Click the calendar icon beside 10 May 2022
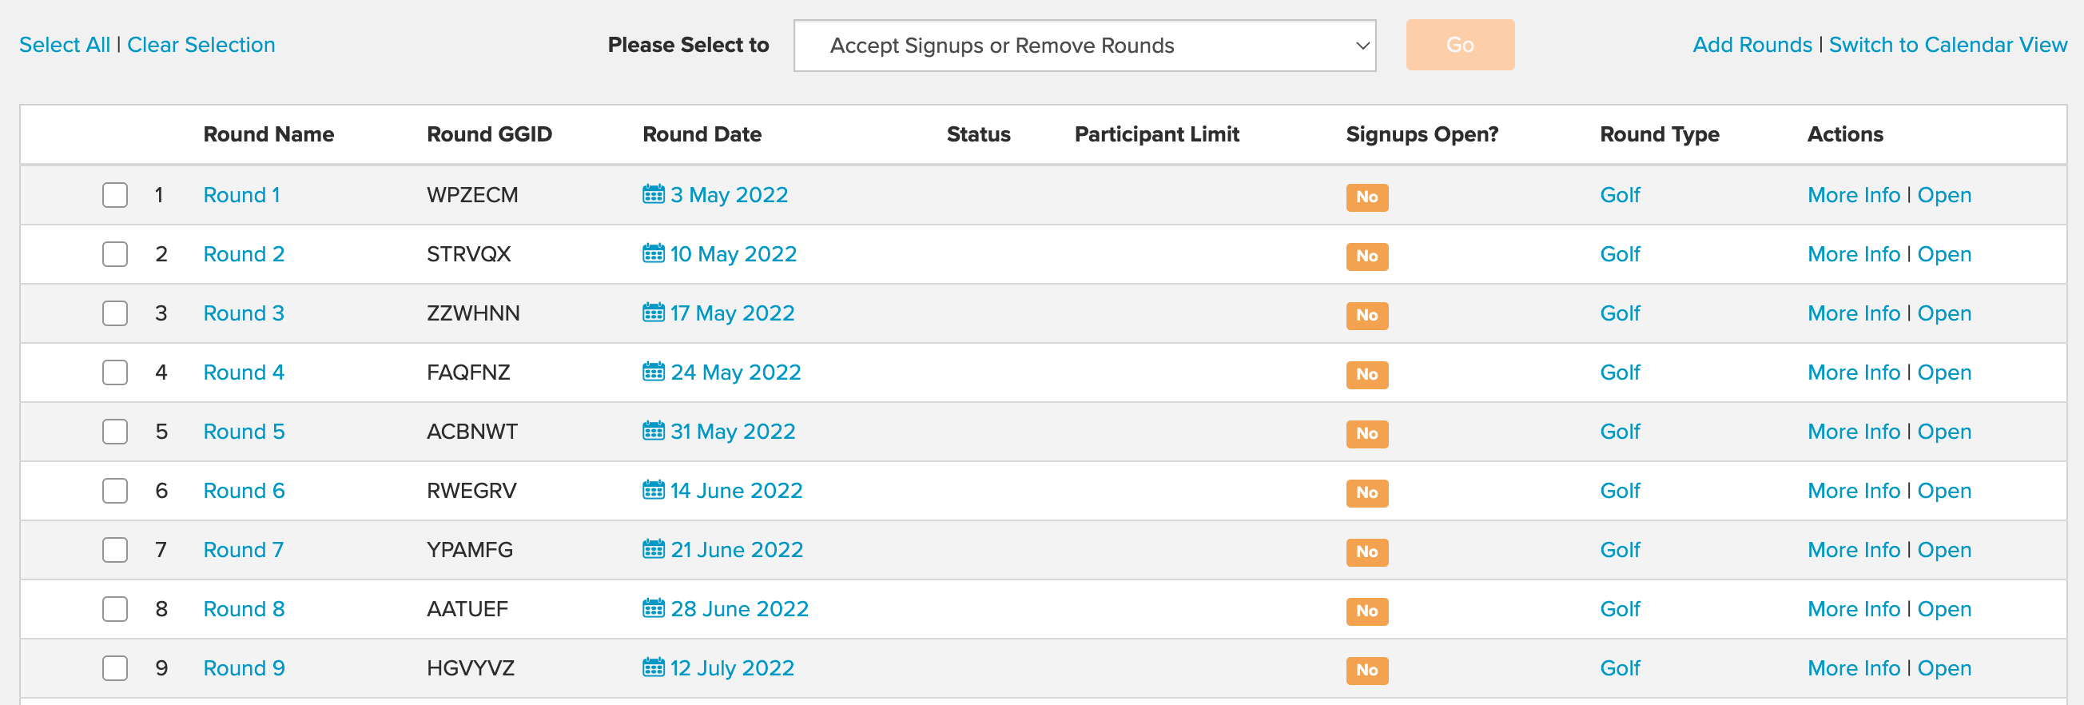Screen dimensions: 2084x705 point(653,253)
